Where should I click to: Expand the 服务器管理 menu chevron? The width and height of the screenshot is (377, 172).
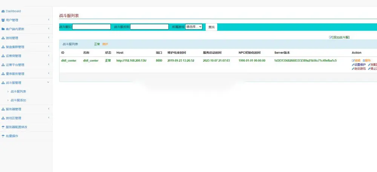click(49, 109)
